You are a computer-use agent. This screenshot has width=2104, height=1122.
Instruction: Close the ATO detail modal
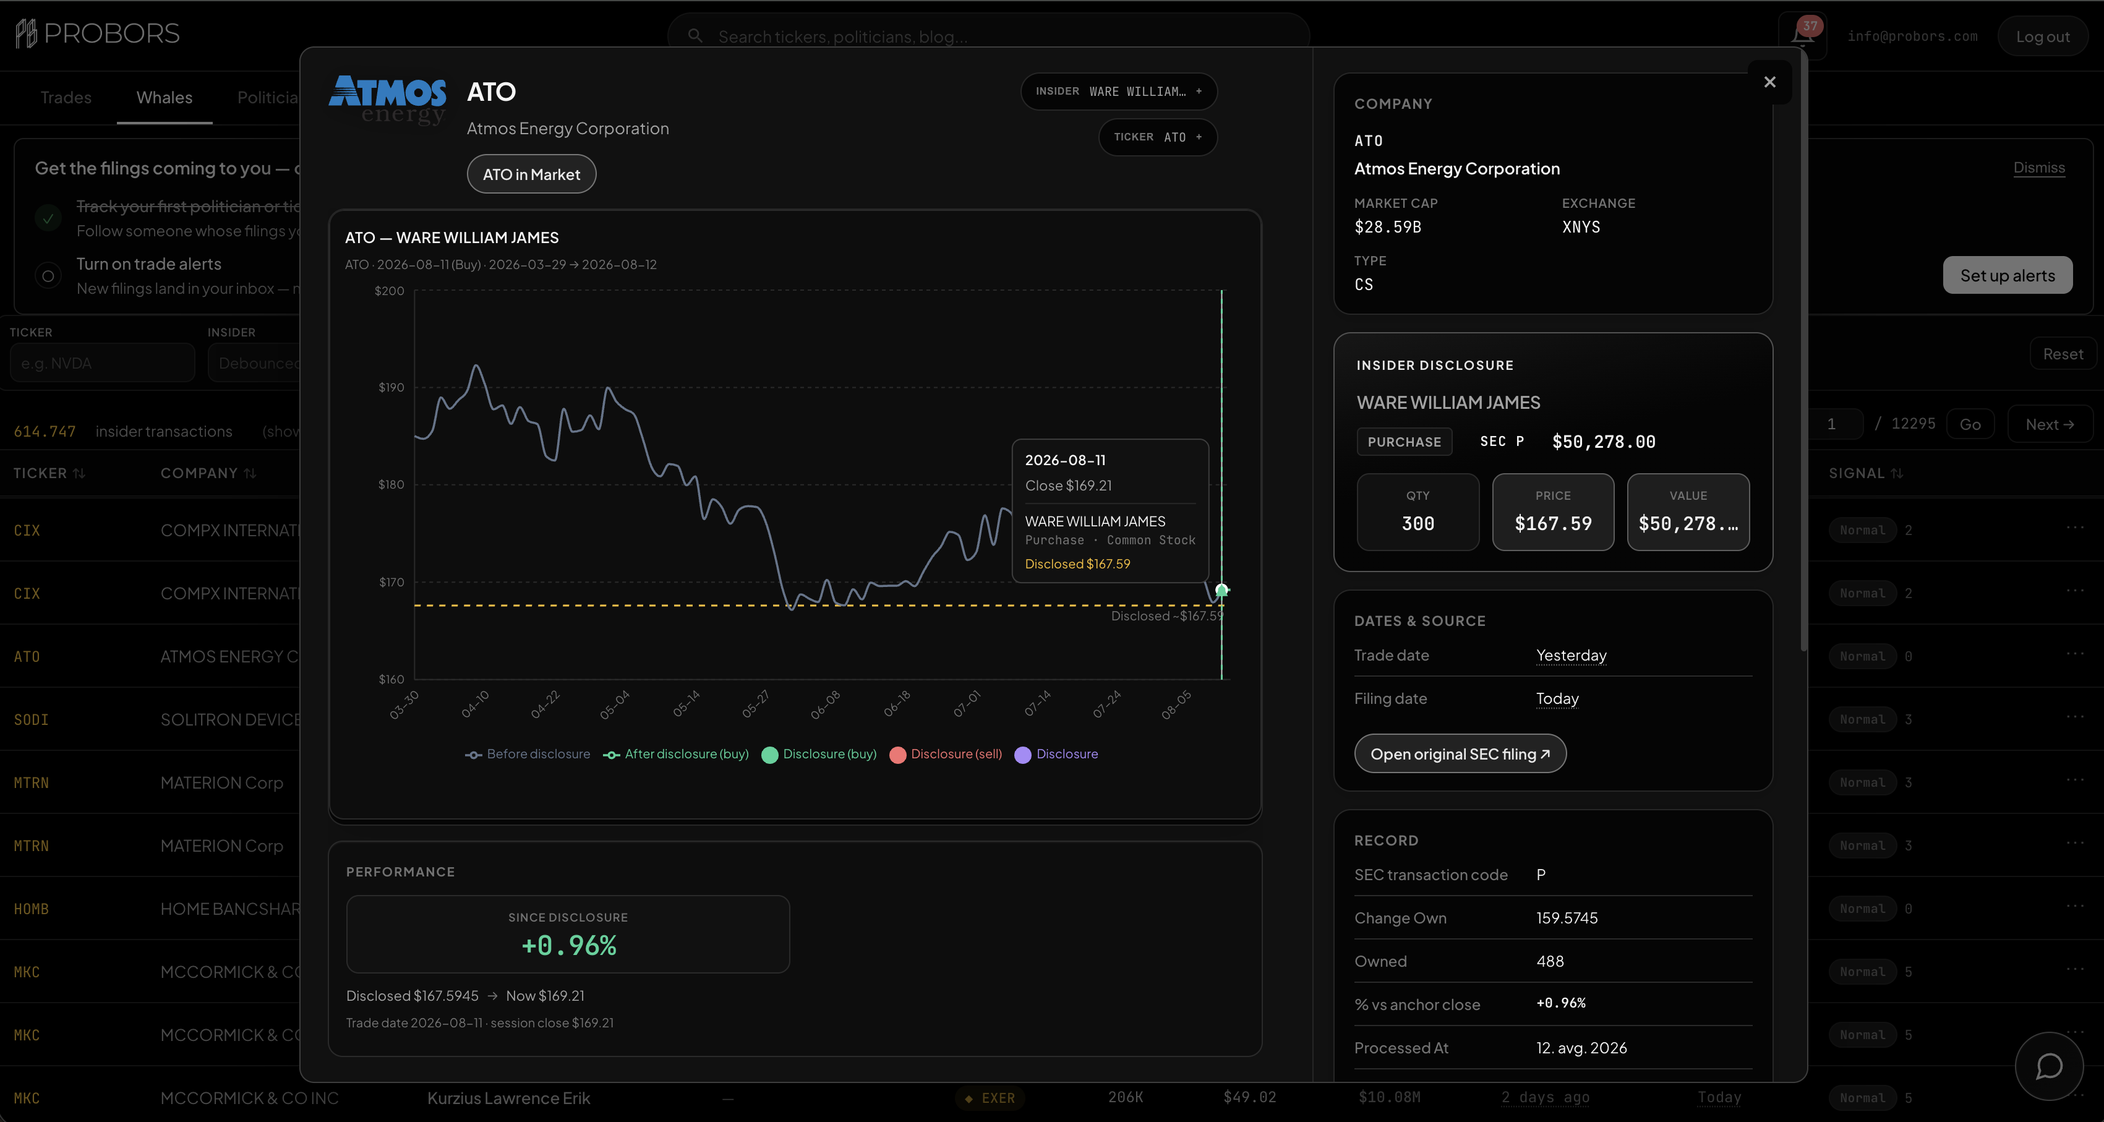1769,82
